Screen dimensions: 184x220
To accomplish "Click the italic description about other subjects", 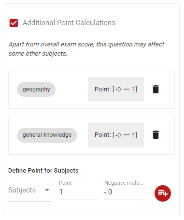I will coord(86,49).
